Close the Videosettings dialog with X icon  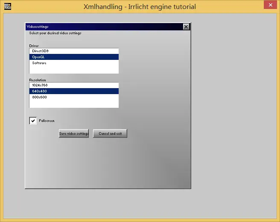coord(186,27)
